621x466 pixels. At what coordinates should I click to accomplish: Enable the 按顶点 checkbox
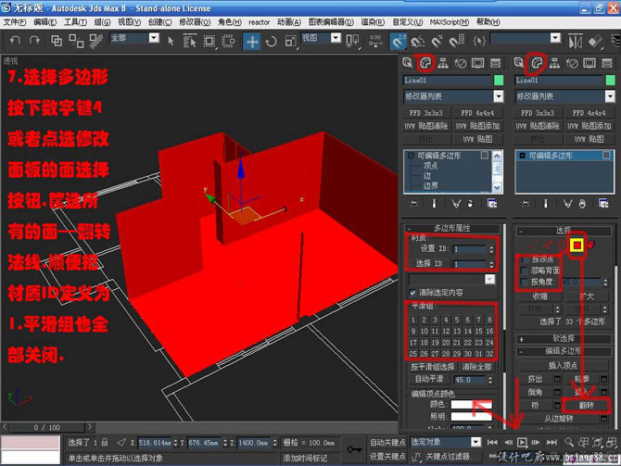click(x=524, y=259)
